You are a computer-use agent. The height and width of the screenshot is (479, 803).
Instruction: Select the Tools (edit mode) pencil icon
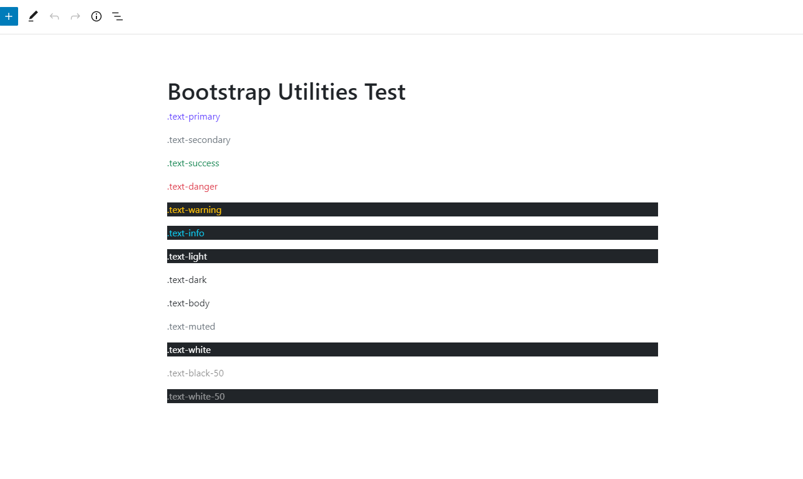pyautogui.click(x=33, y=16)
